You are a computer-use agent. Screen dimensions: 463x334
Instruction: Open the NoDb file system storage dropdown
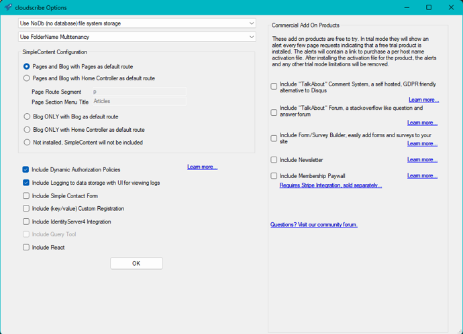(x=137, y=23)
